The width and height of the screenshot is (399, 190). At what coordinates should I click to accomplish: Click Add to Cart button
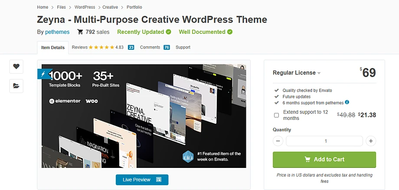[x=324, y=160]
